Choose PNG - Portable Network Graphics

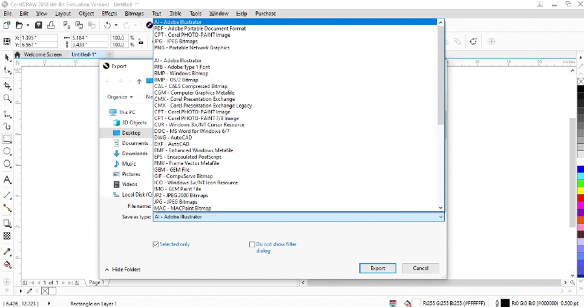(295, 48)
